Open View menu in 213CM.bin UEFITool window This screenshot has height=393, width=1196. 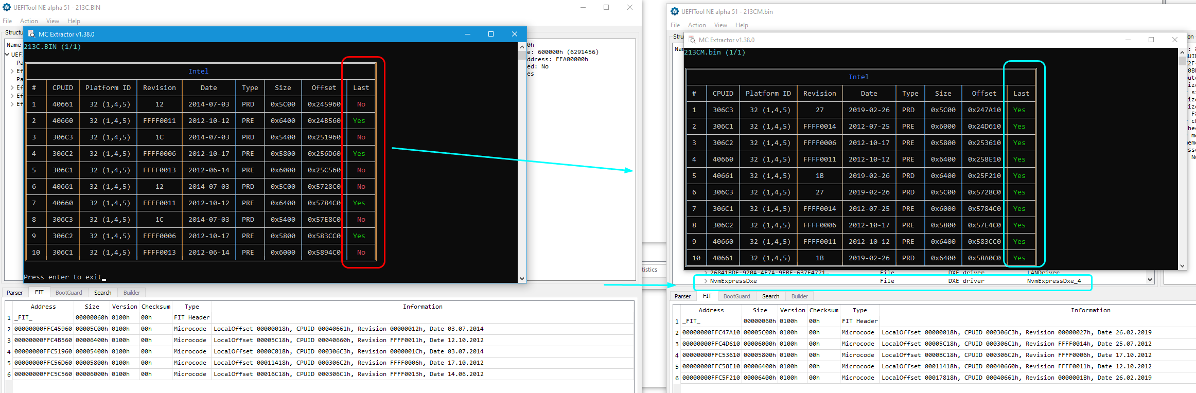720,25
